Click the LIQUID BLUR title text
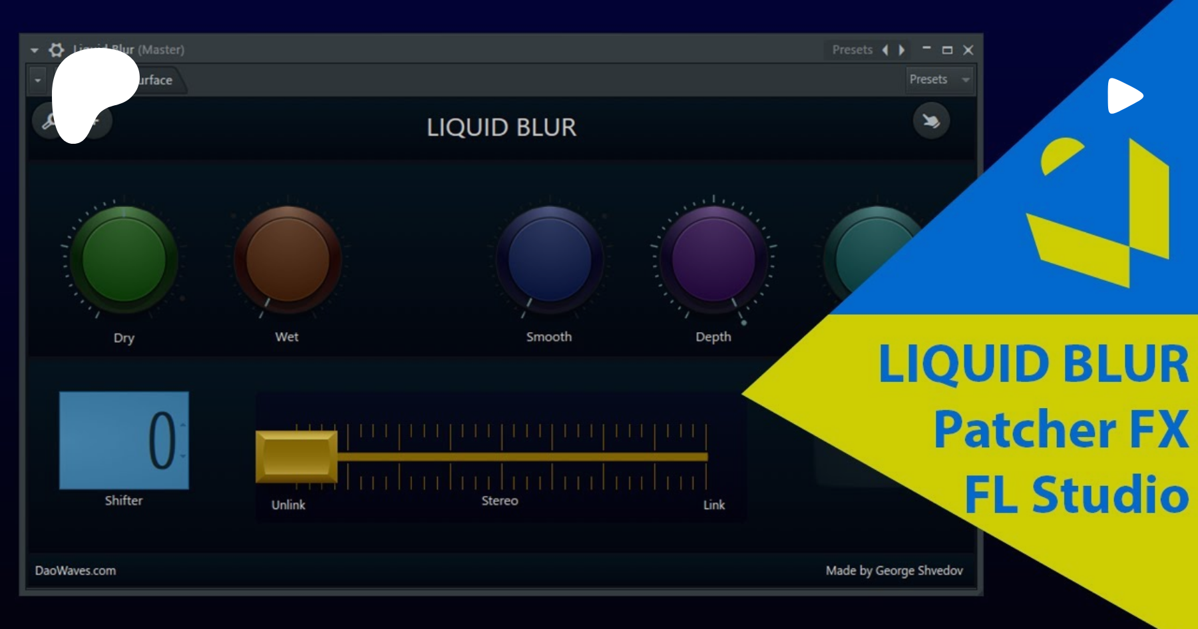 (501, 127)
